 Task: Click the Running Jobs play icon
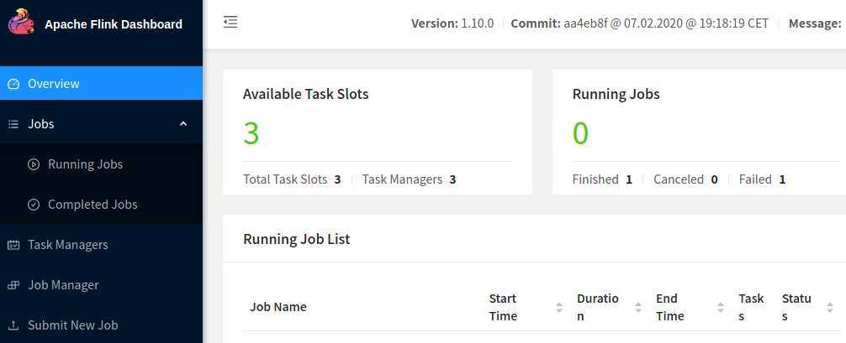[34, 164]
